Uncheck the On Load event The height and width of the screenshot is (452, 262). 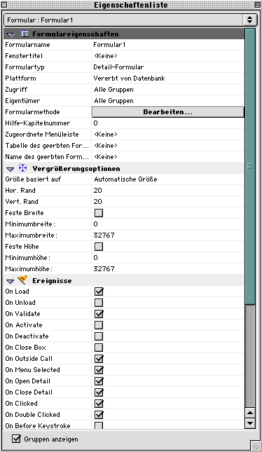(99, 292)
